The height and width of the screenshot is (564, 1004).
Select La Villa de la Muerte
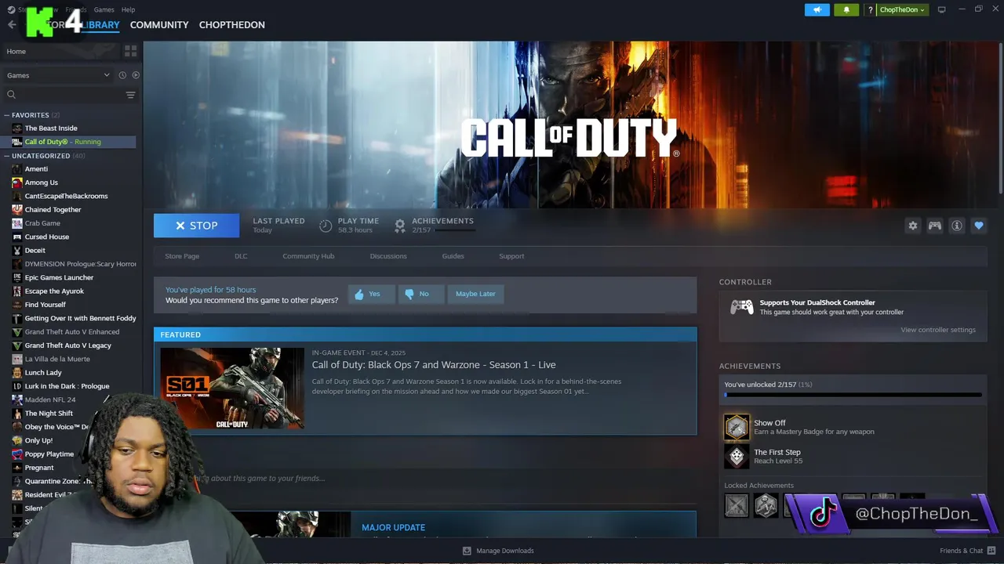click(57, 359)
